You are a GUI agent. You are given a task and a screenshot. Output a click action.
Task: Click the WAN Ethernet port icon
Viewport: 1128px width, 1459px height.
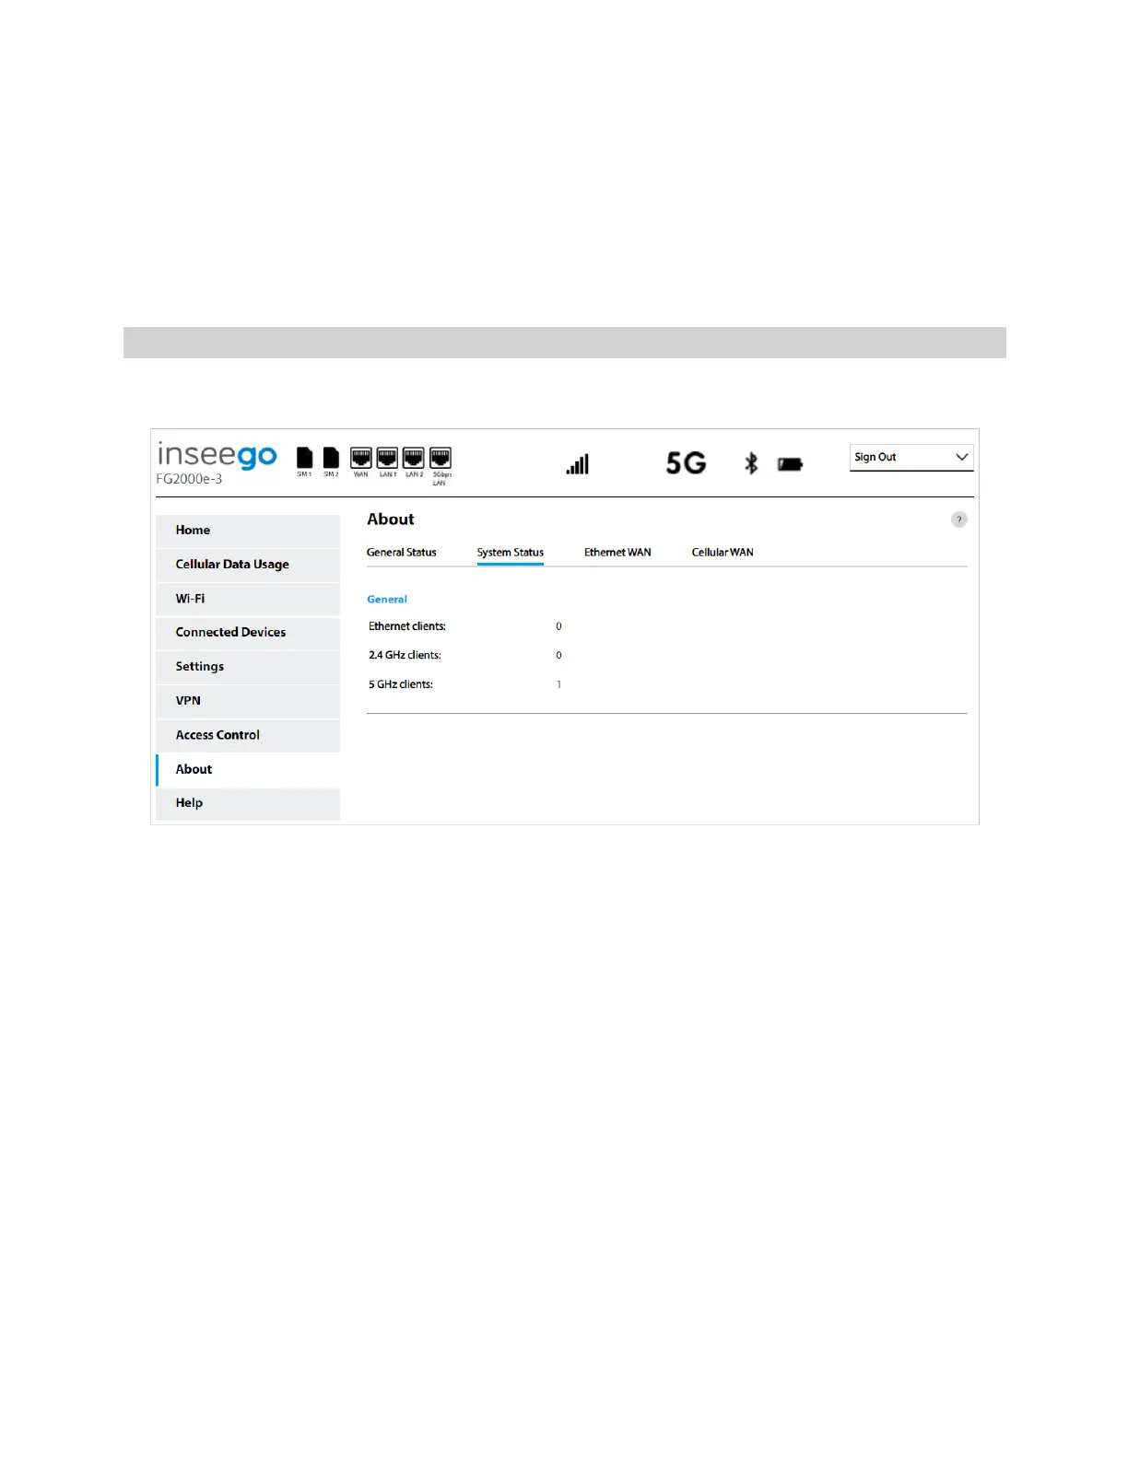click(x=361, y=458)
